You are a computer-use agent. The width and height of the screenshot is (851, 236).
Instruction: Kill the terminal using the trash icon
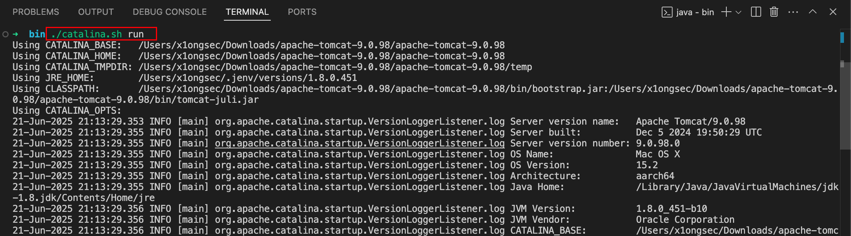pyautogui.click(x=774, y=12)
